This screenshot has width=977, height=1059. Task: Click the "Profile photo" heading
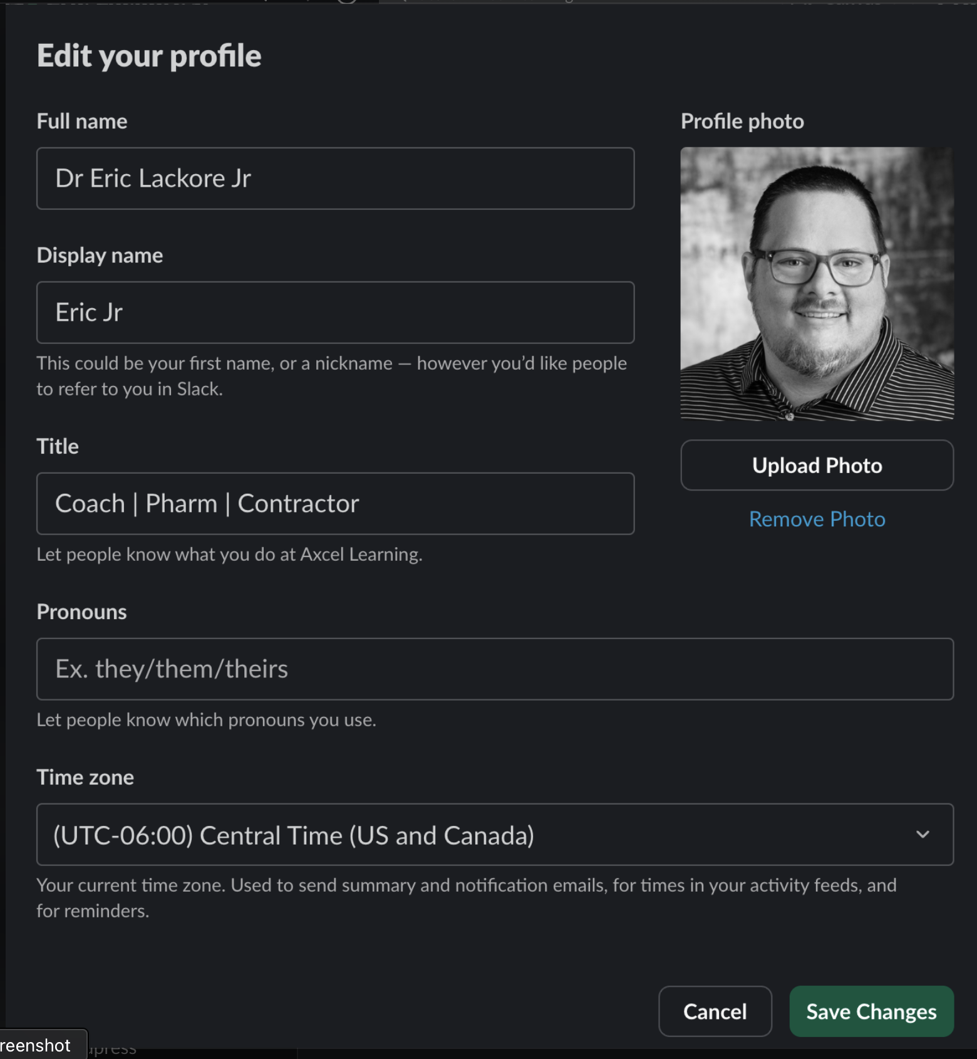click(742, 122)
